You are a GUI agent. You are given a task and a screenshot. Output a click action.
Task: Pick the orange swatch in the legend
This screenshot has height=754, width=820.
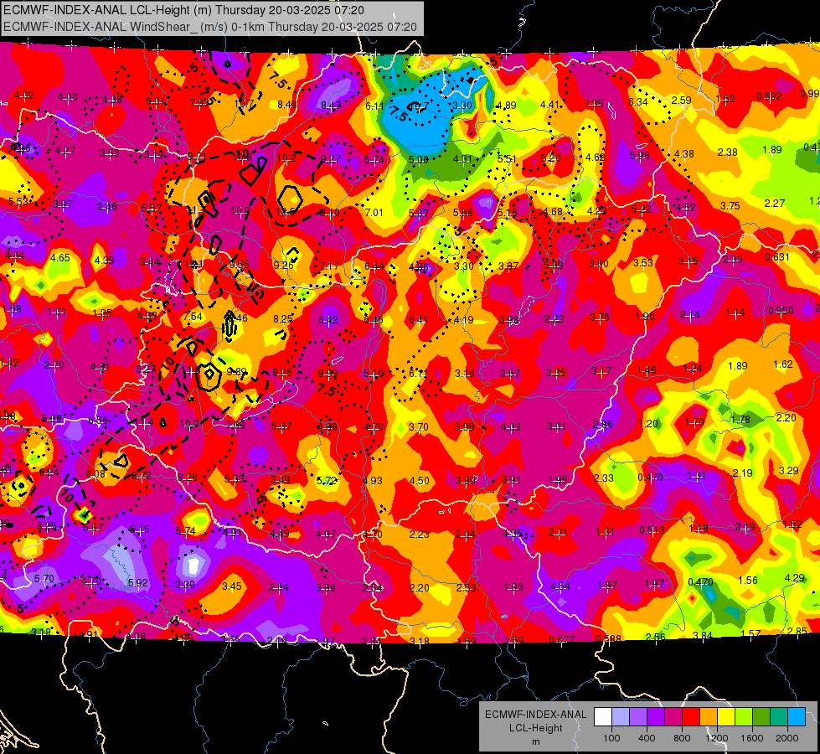tap(709, 717)
